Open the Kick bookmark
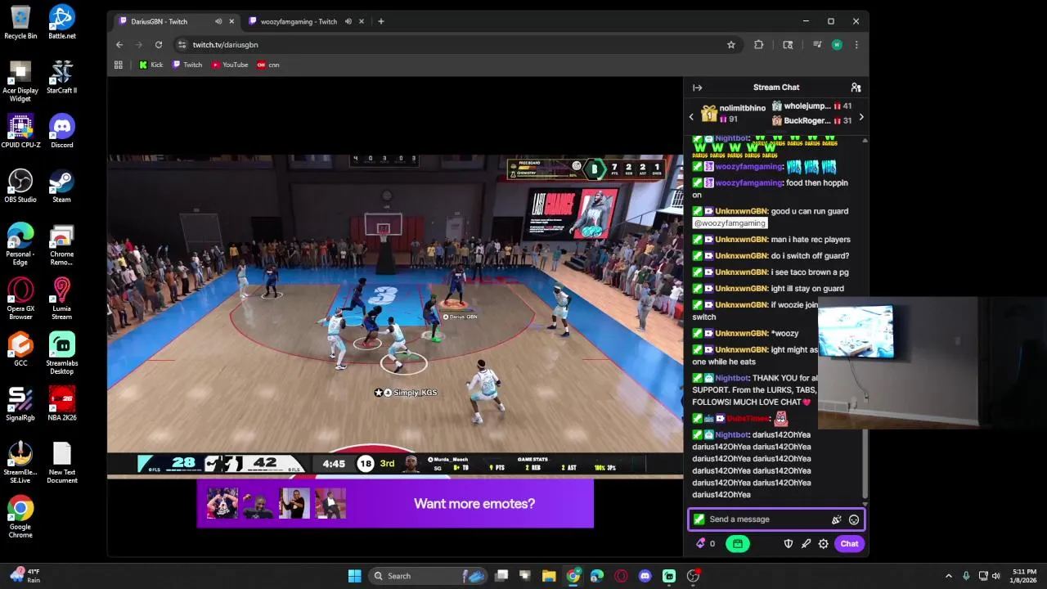 (x=151, y=65)
